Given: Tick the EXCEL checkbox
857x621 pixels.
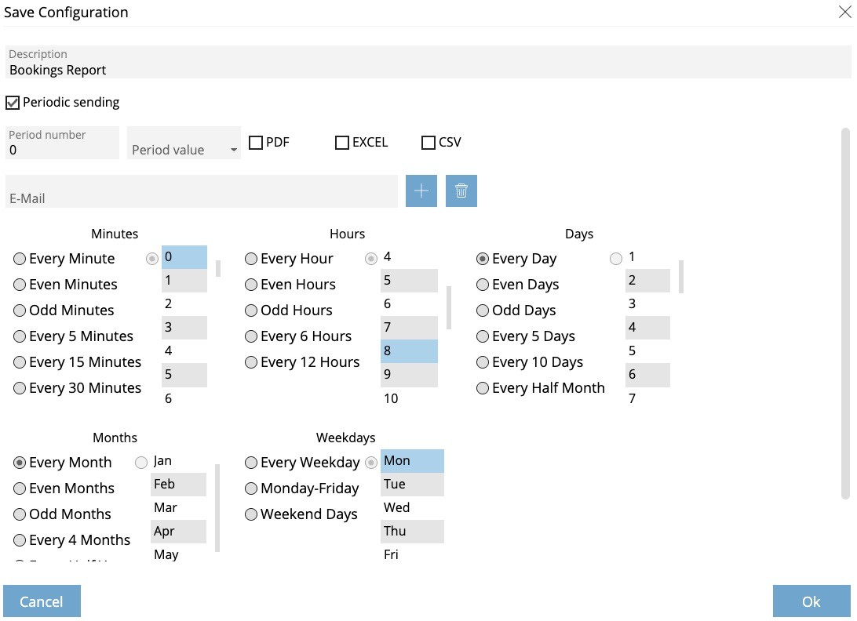Looking at the screenshot, I should point(342,143).
